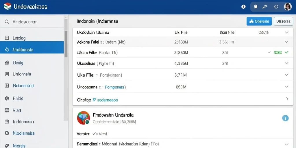Click the 3,300 m value
Screen dimensions: 296x148
click(x=226, y=42)
